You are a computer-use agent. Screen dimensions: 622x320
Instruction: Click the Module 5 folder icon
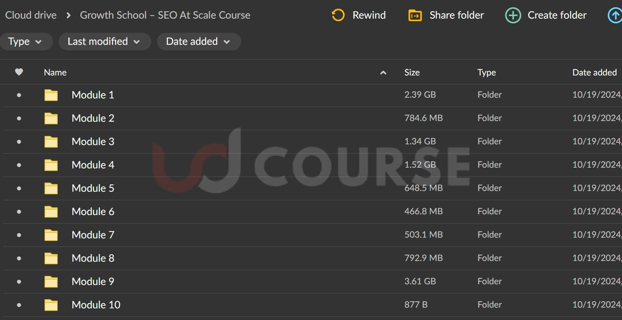[x=51, y=188]
